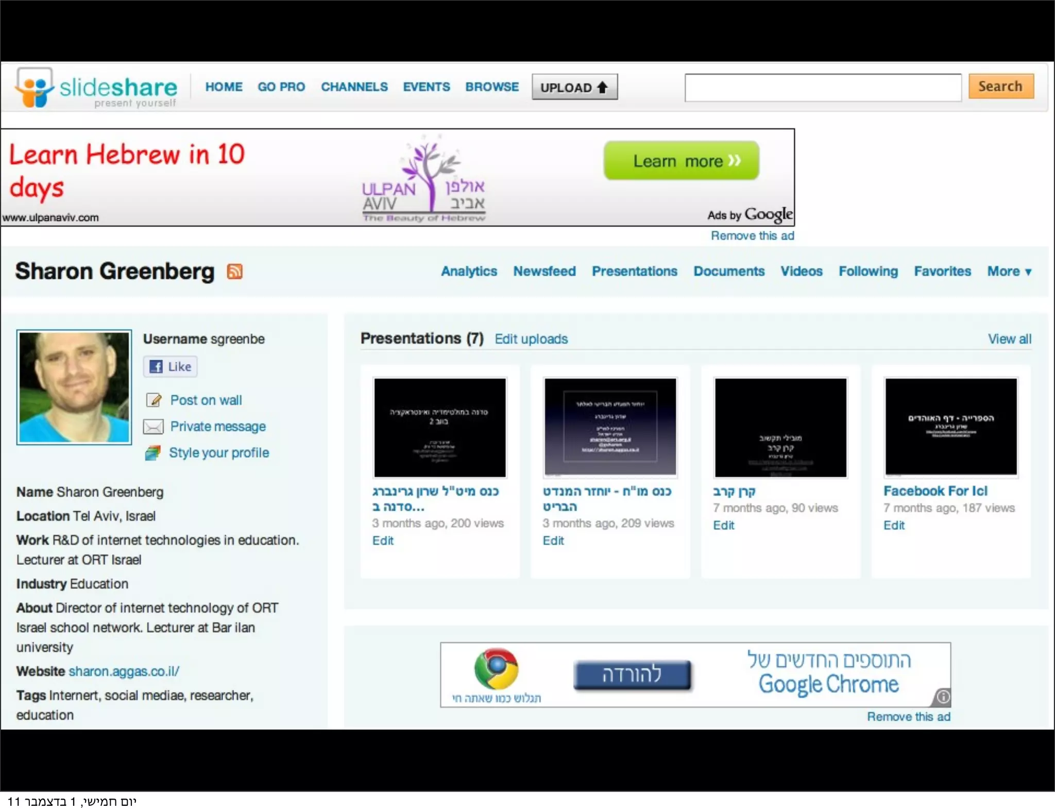This screenshot has width=1055, height=812.
Task: Click Sharon Greenberg's profile photo
Action: [74, 387]
